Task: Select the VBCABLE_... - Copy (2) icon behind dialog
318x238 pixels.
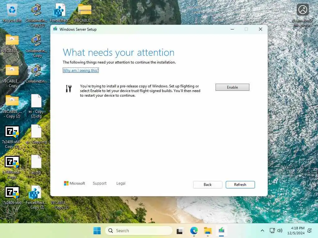Action: click(x=60, y=205)
